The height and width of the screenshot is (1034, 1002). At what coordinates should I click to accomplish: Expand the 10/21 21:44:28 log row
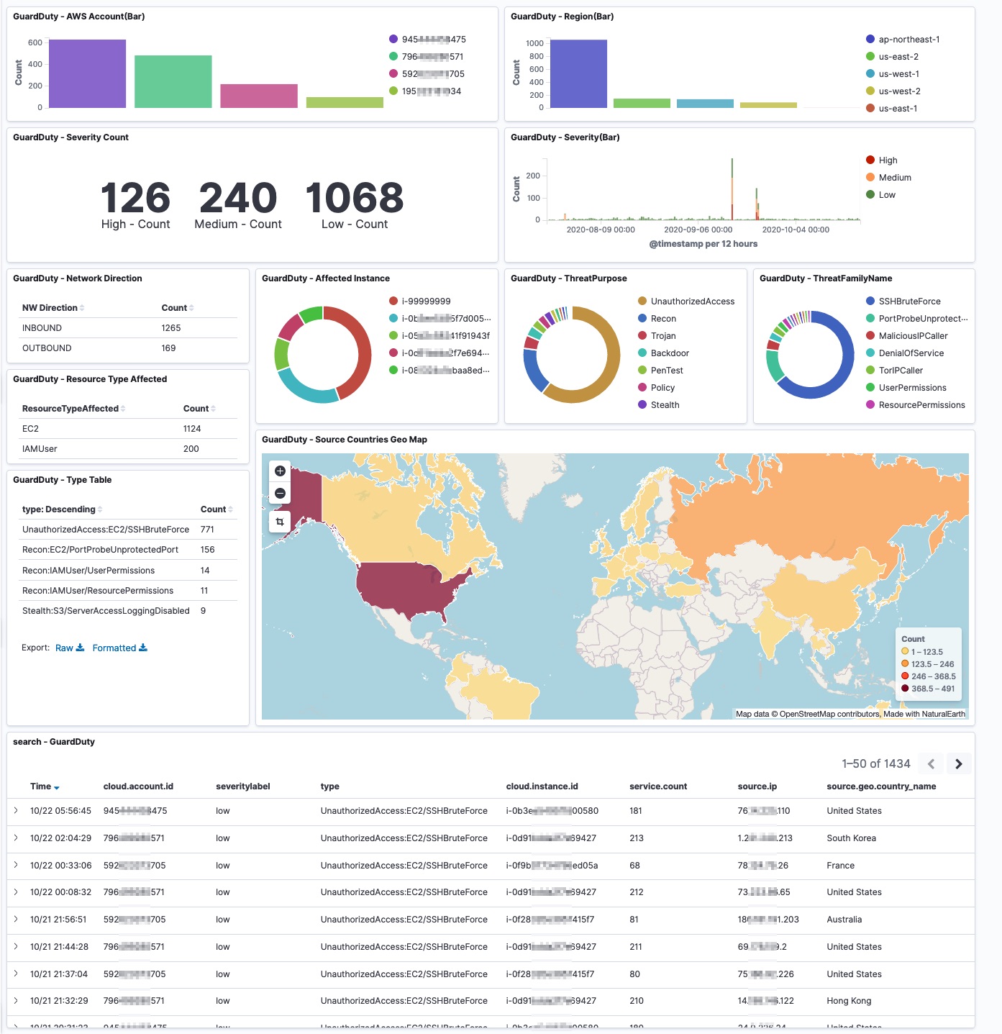tap(16, 947)
